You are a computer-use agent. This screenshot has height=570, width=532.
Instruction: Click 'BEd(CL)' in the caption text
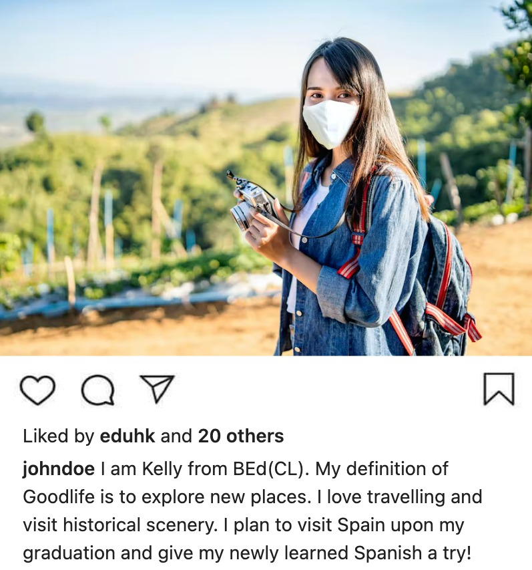coord(271,468)
